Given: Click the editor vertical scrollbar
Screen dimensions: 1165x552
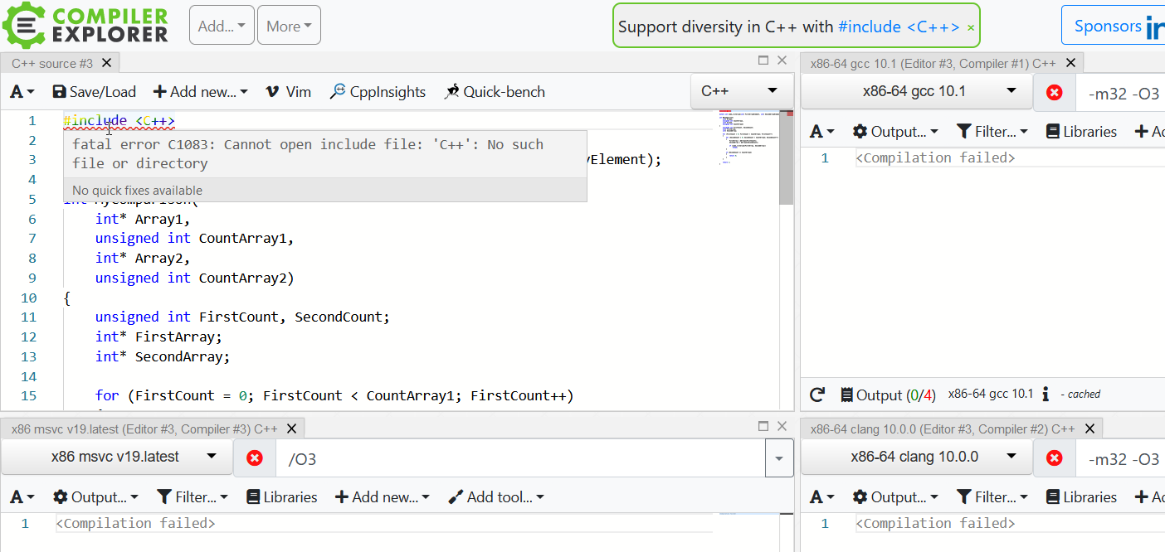Looking at the screenshot, I should (x=786, y=158).
